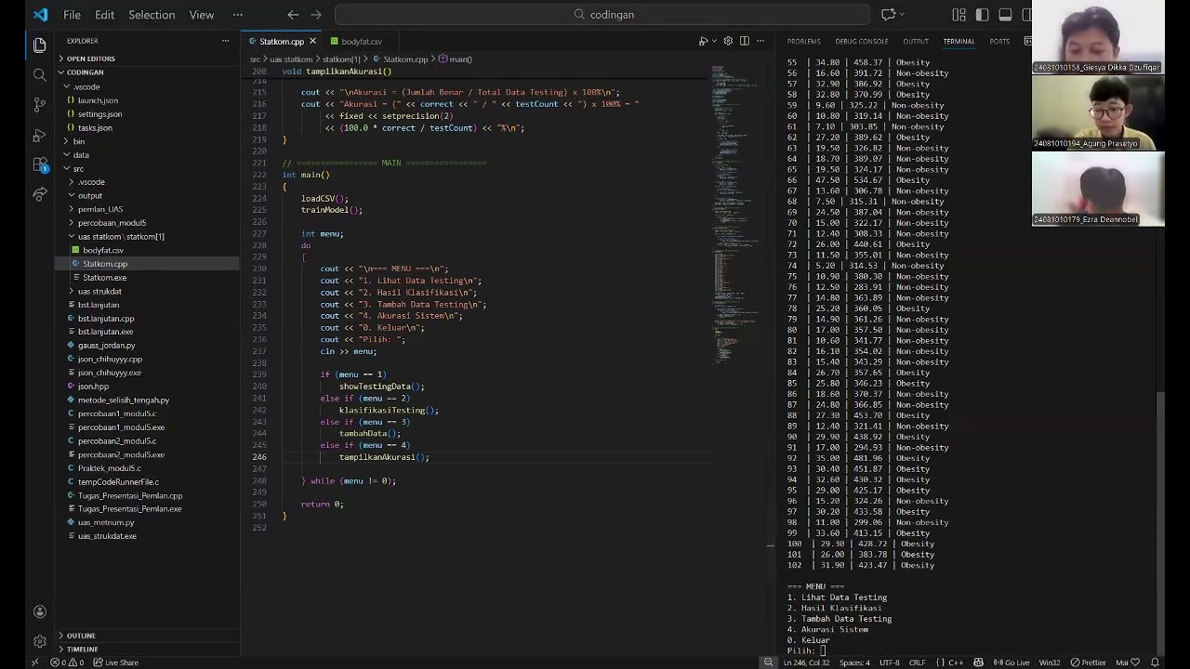Image resolution: width=1190 pixels, height=669 pixels.
Task: Open the menu bar overflow ellipsis
Action: coord(237,15)
